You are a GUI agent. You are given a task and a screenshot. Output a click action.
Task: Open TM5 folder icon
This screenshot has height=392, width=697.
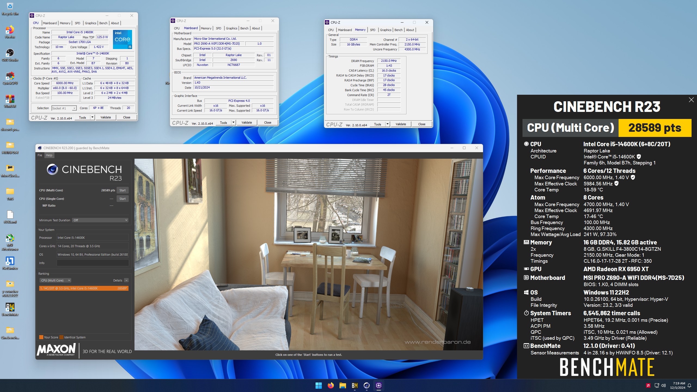point(10,194)
